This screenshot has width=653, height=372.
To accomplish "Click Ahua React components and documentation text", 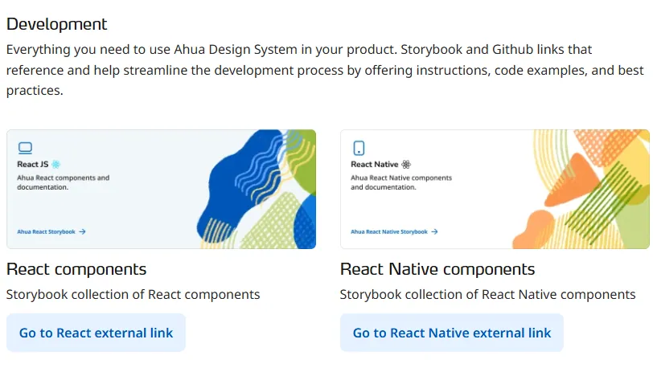I will point(64,182).
